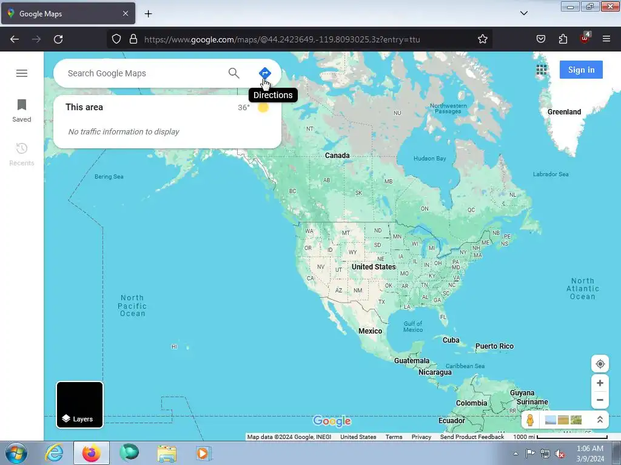Open uBlock Origin extension icon
621x465 pixels.
click(585, 38)
